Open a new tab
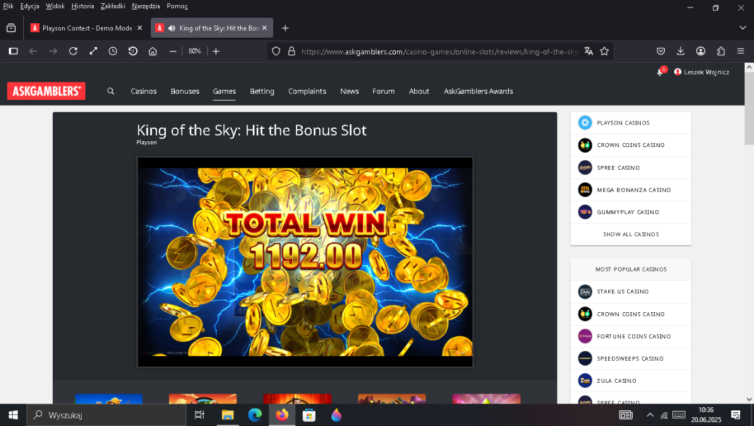 (285, 28)
